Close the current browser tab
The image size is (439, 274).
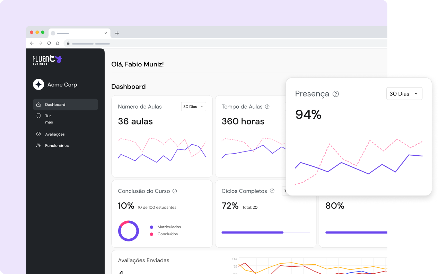106,33
